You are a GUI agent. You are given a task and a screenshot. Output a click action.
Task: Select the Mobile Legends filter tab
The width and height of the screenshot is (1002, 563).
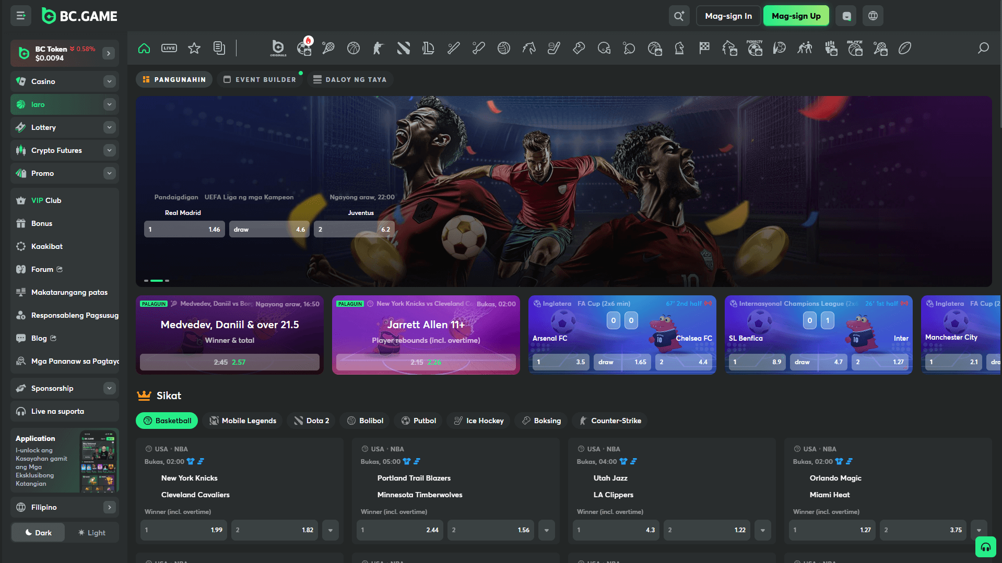243,421
